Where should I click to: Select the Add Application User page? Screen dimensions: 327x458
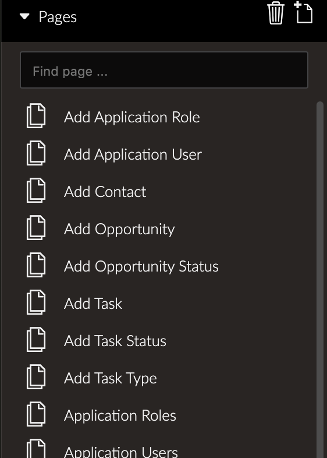pos(133,154)
